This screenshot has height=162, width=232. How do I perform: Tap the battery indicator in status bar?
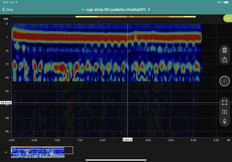pos(226,2)
